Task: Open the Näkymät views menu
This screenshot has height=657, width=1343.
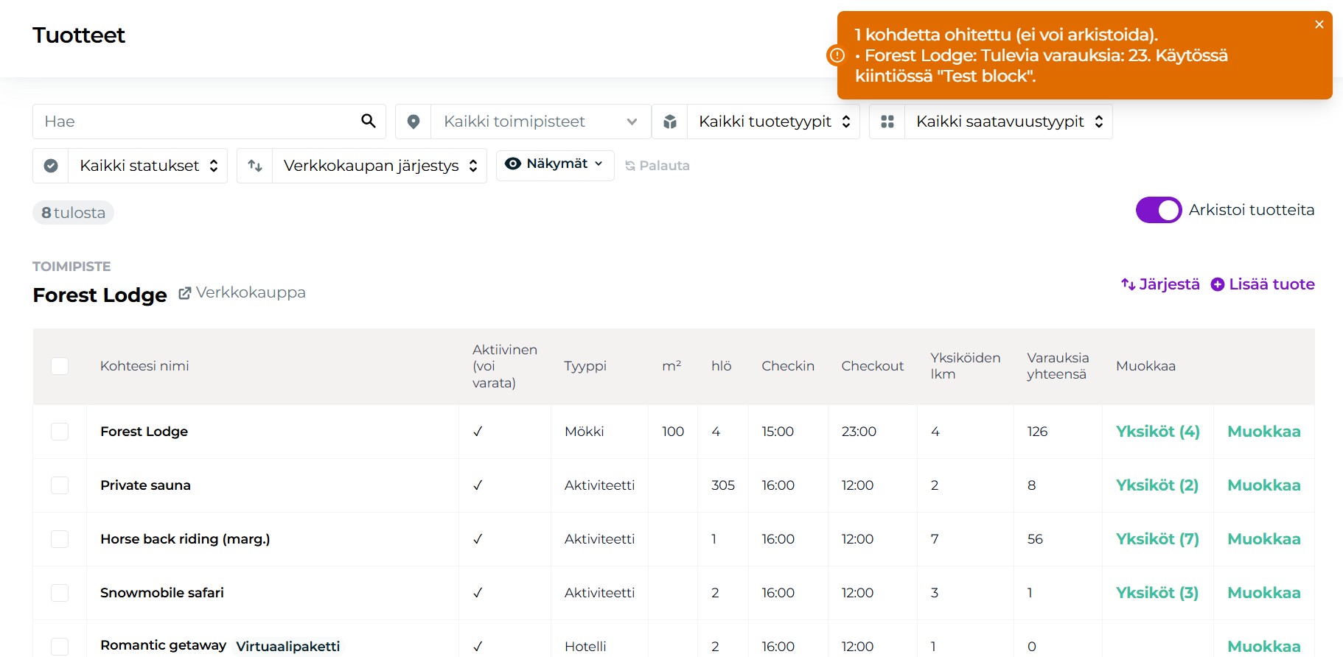Action: click(555, 164)
